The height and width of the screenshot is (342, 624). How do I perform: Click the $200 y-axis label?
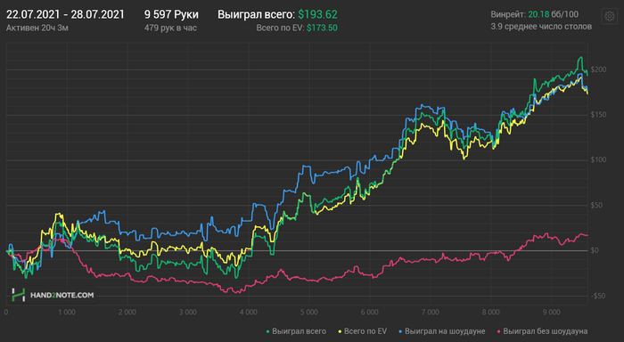point(598,69)
